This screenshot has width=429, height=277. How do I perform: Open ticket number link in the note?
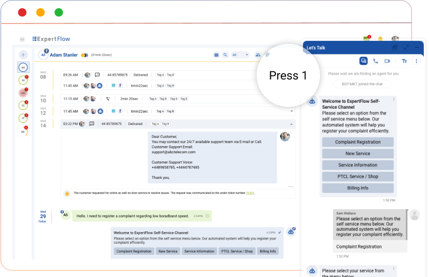click(250, 193)
